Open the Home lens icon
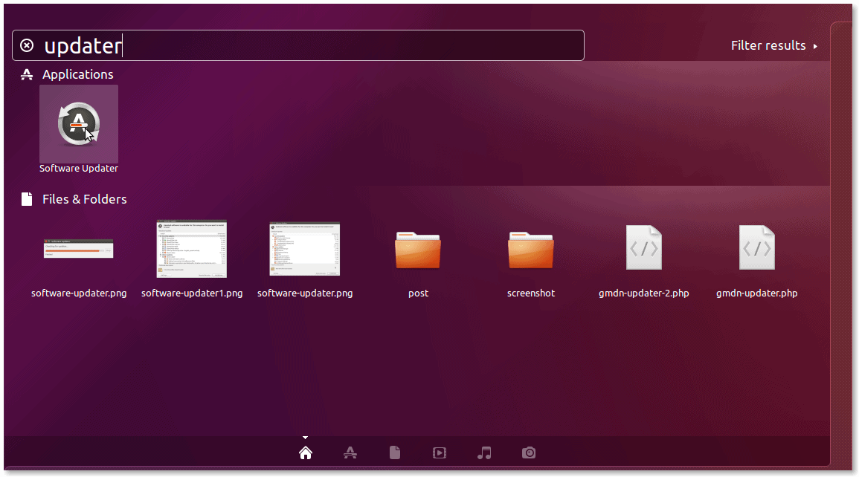859x477 pixels. pos(306,453)
